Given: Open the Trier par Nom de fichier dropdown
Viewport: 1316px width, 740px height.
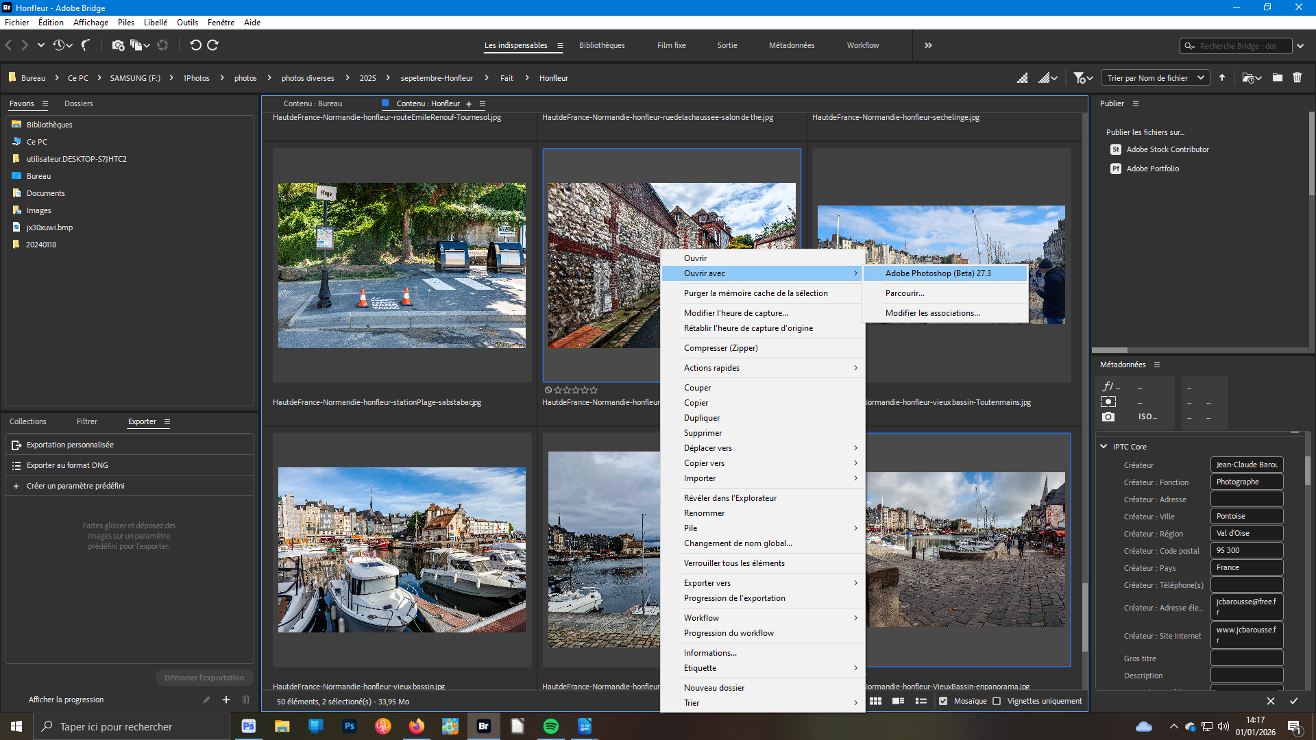Looking at the screenshot, I should pos(1155,78).
